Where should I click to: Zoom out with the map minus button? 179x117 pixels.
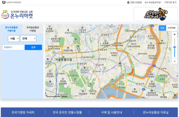click(175, 61)
